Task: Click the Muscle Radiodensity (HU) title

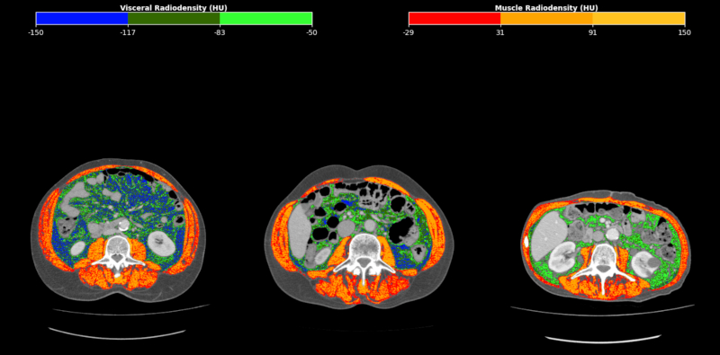Action: coord(546,8)
